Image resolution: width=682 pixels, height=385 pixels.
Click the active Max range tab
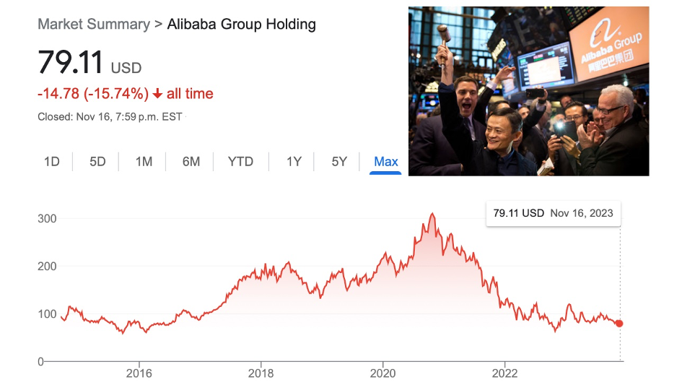[x=385, y=162]
